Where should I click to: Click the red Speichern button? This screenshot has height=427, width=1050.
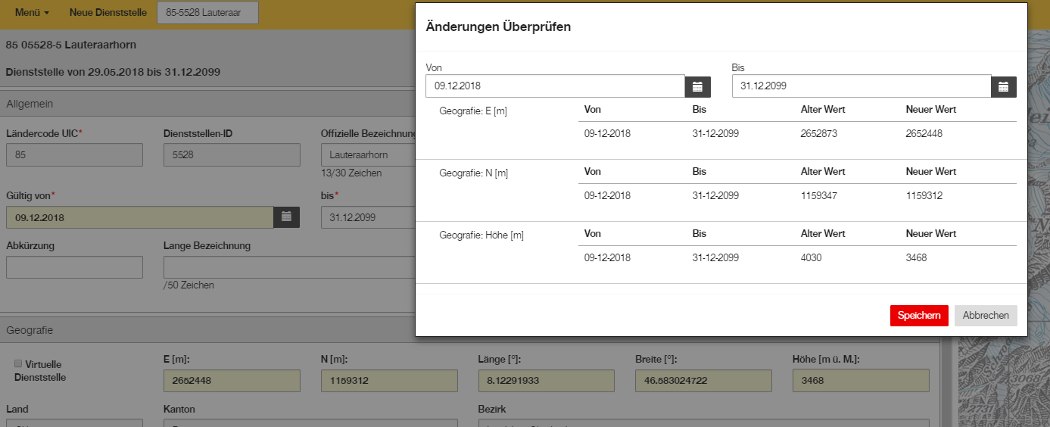coord(919,316)
